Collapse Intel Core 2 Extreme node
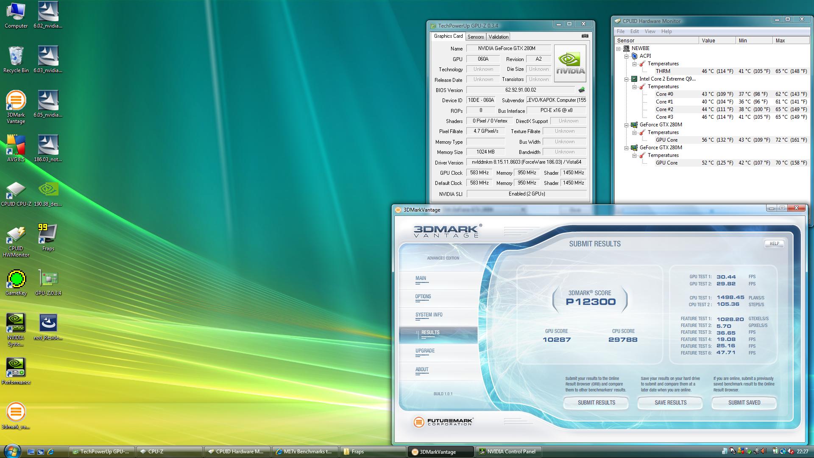Viewport: 814px width, 458px height. click(x=626, y=79)
